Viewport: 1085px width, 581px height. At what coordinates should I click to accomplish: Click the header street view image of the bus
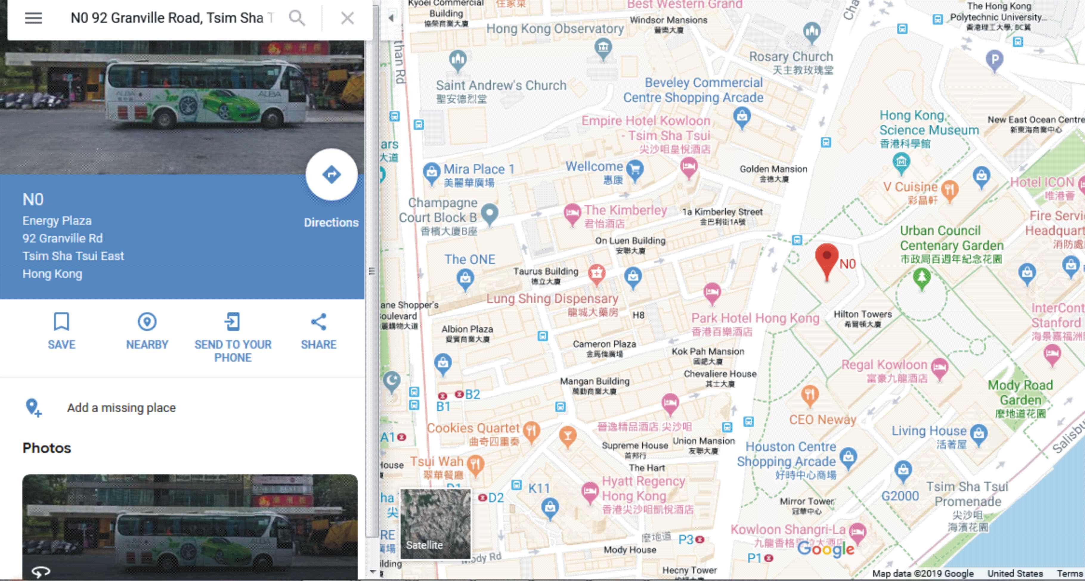point(182,107)
